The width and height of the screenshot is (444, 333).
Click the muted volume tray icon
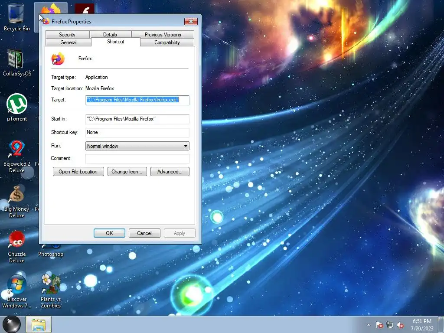[400, 325]
